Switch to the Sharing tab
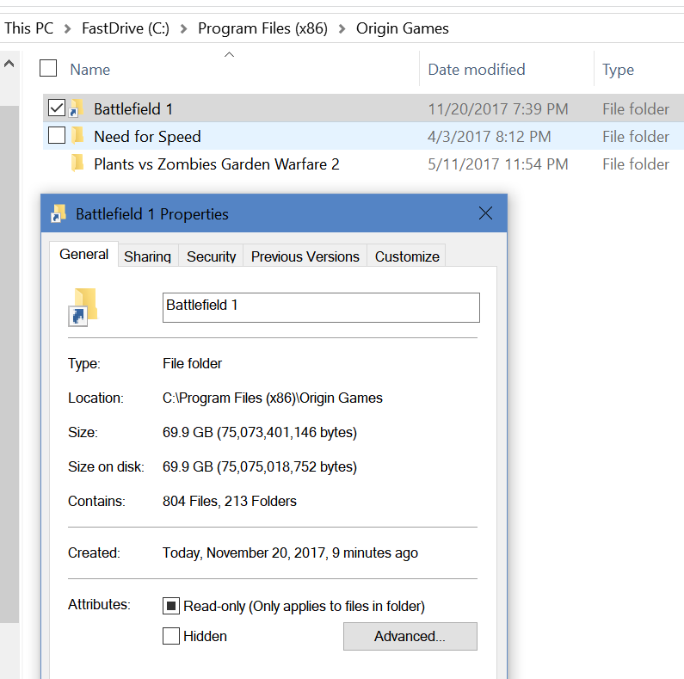The height and width of the screenshot is (679, 684). (x=147, y=256)
